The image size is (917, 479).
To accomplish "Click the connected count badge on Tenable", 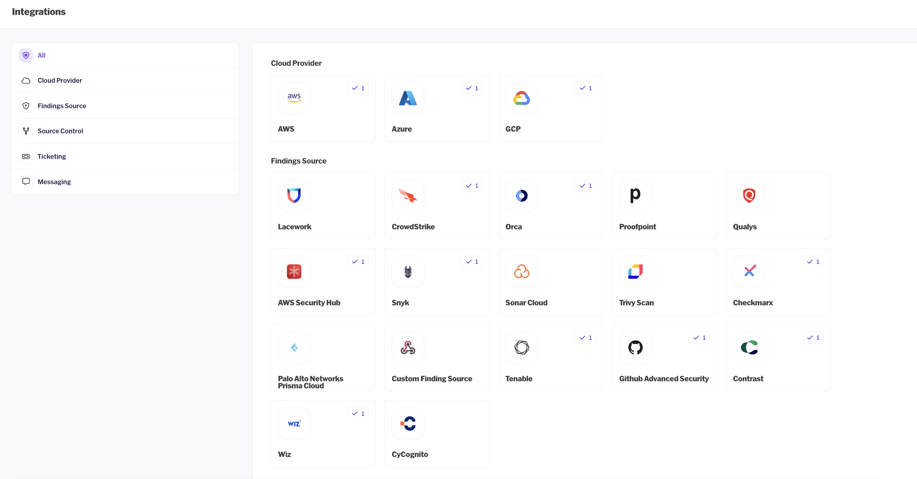I will (x=585, y=338).
